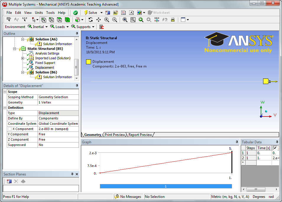The image size is (282, 202).
Task: Click the Section Planes delete X icon
Action: click(x=16, y=181)
